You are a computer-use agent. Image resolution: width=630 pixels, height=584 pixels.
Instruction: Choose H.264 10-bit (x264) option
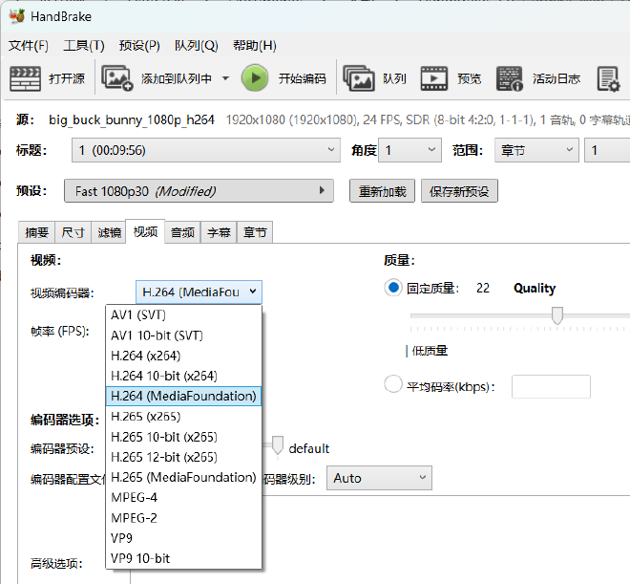(183, 376)
